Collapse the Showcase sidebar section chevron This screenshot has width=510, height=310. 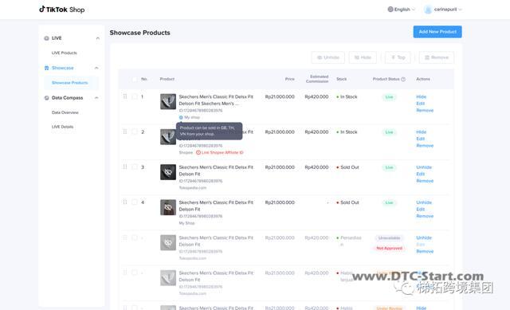coord(96,68)
